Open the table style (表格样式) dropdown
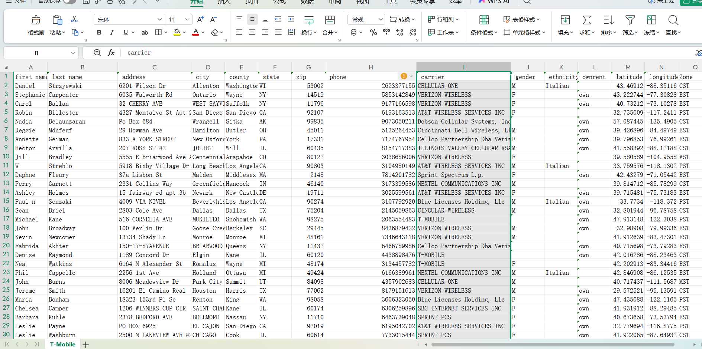Image resolution: width=702 pixels, height=349 pixels. [522, 19]
